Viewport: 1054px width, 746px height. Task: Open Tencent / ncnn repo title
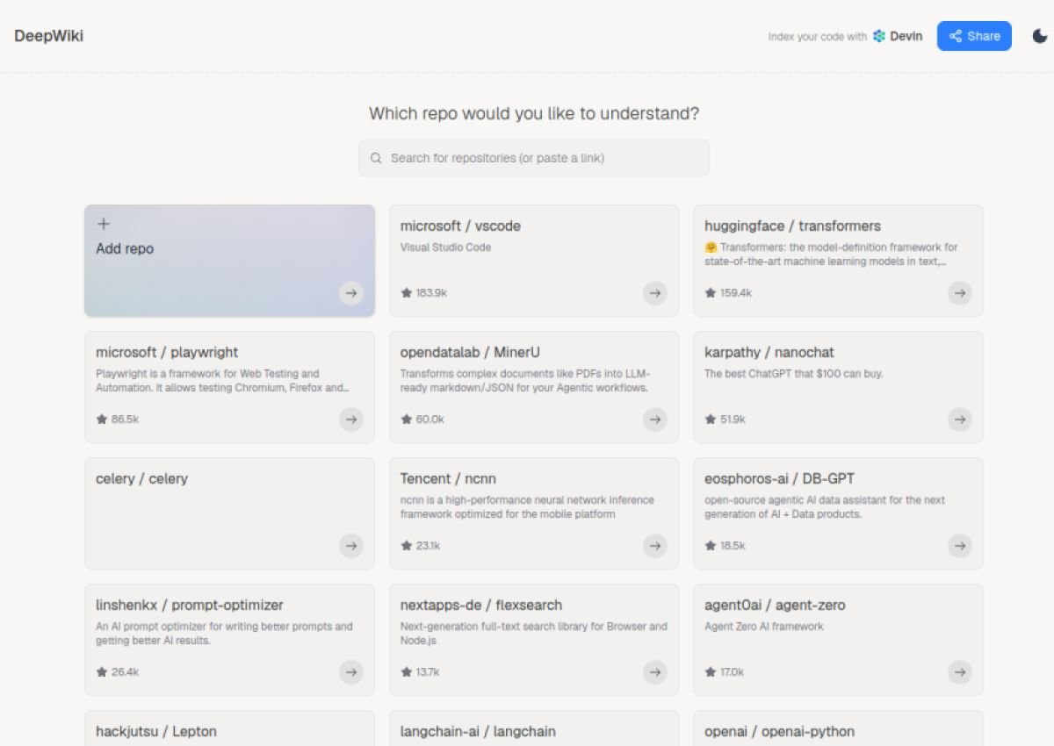(448, 478)
